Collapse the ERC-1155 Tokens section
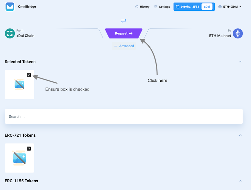The height and width of the screenshot is (190, 251). pyautogui.click(x=240, y=181)
